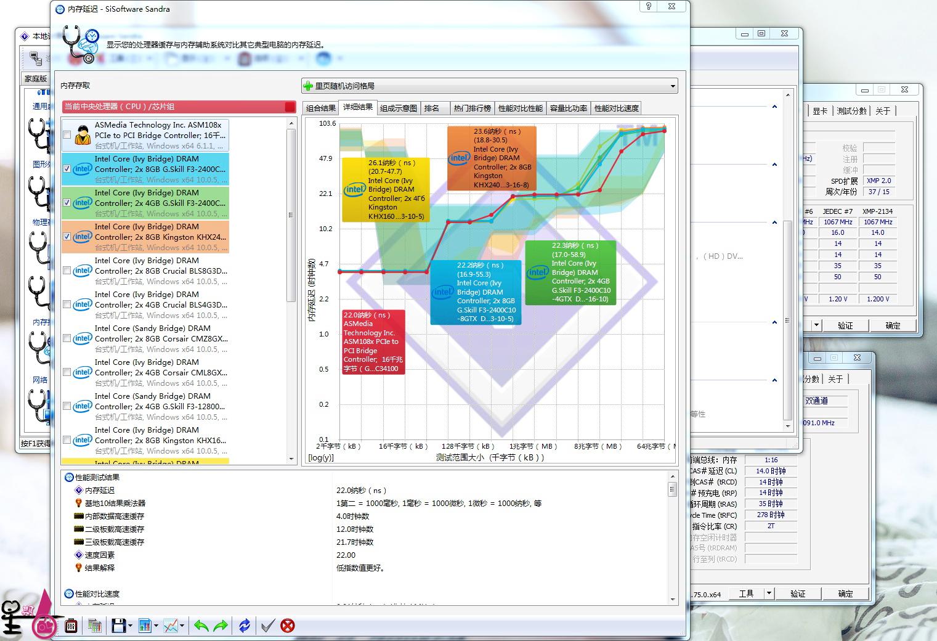Click red swatch in 当前中央处理器 header
This screenshot has width=937, height=641.
290,107
